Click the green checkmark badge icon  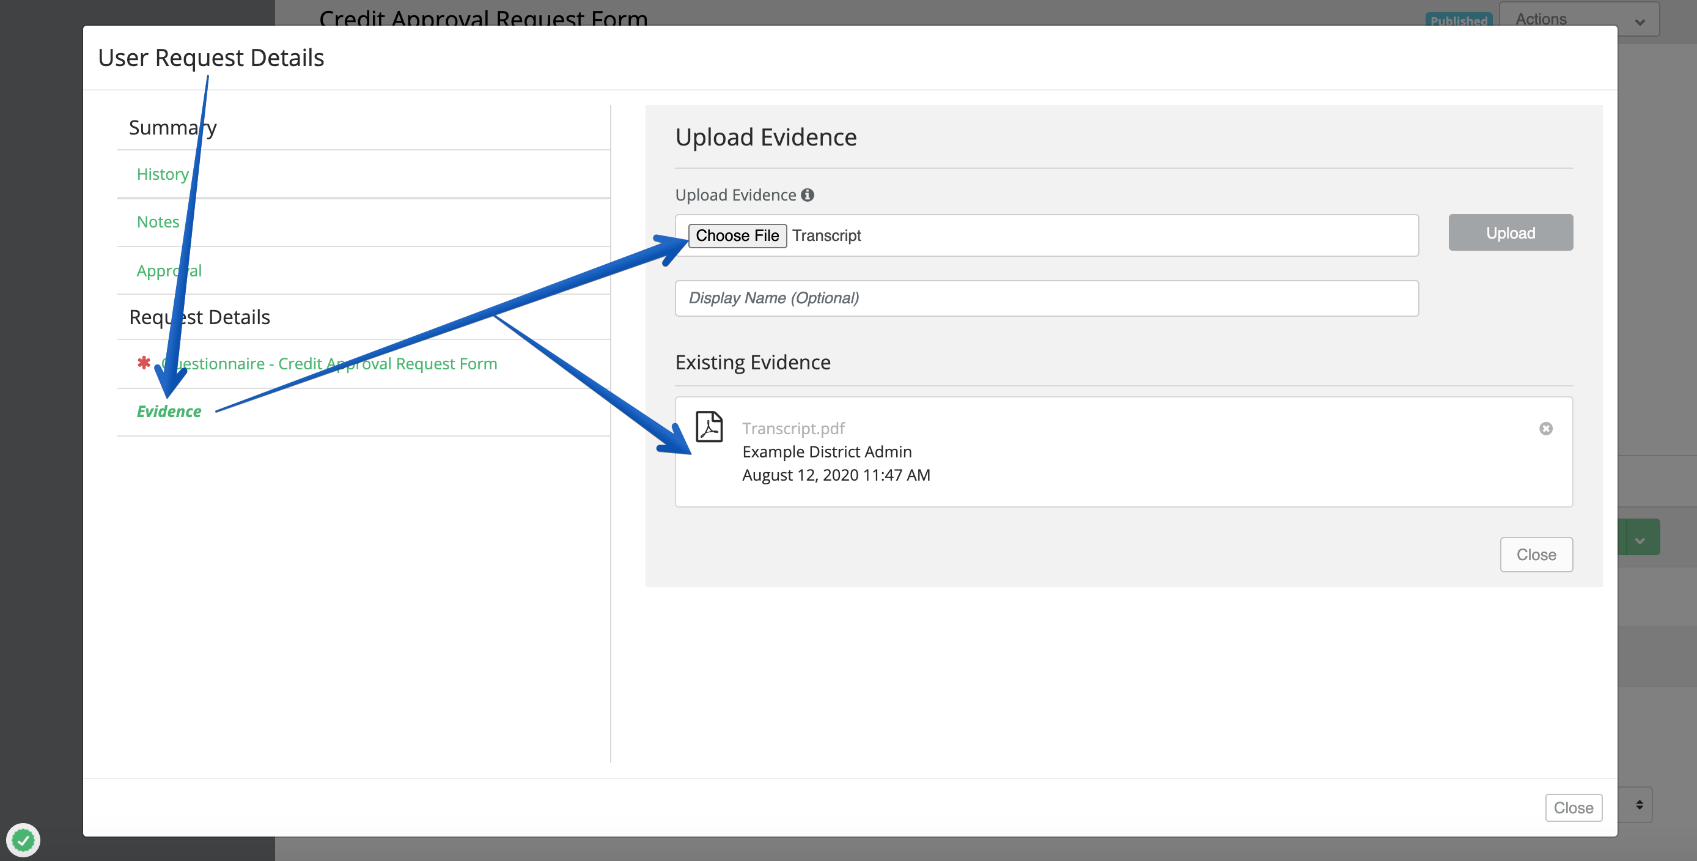click(24, 840)
